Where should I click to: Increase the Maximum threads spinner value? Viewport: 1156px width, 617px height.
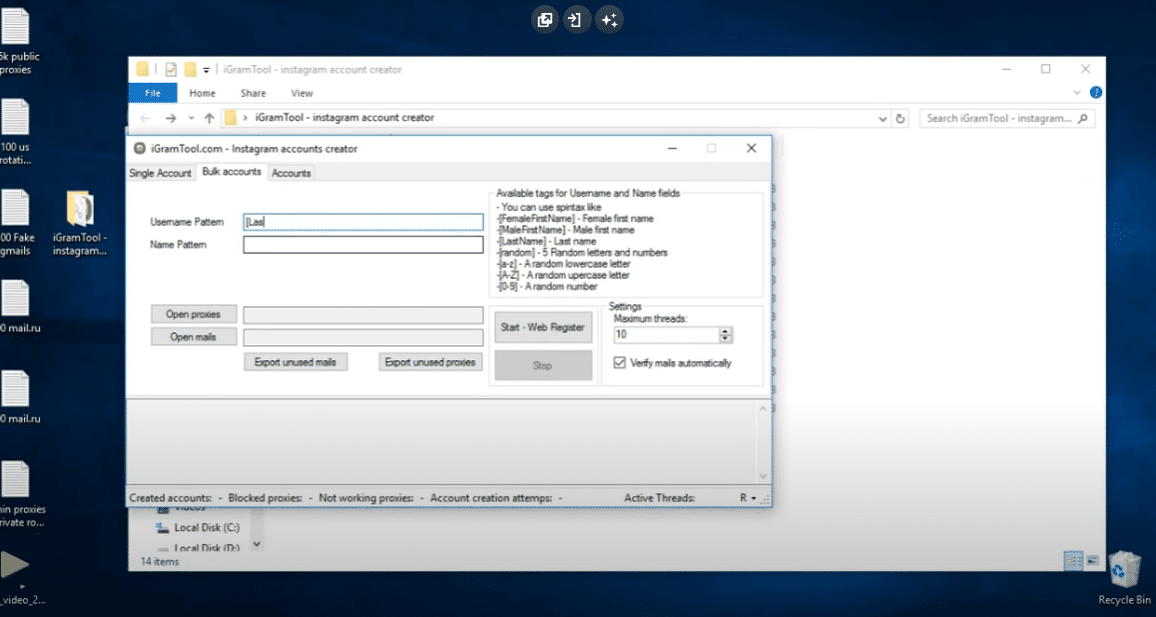(x=726, y=330)
